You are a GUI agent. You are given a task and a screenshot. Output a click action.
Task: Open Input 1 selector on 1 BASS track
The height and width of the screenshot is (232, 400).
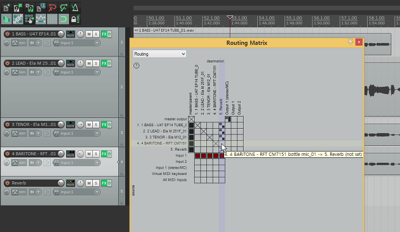point(77,42)
